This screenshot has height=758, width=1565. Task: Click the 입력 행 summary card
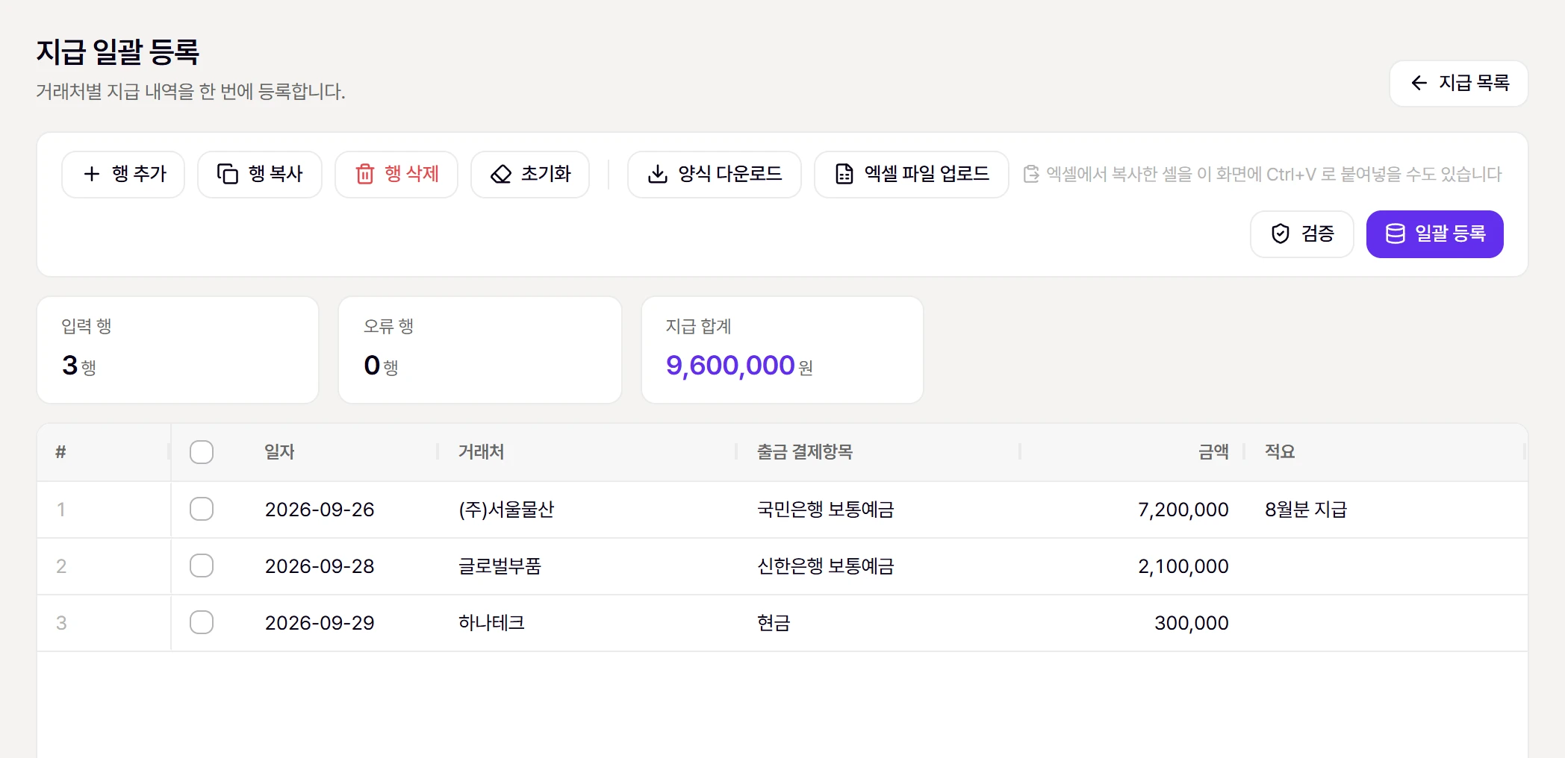pyautogui.click(x=178, y=350)
